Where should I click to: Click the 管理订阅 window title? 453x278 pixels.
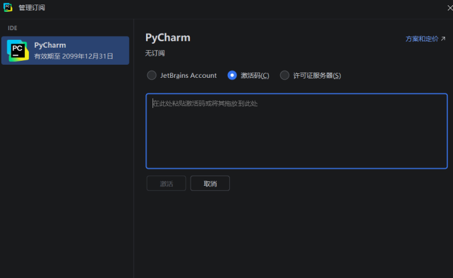pyautogui.click(x=32, y=7)
